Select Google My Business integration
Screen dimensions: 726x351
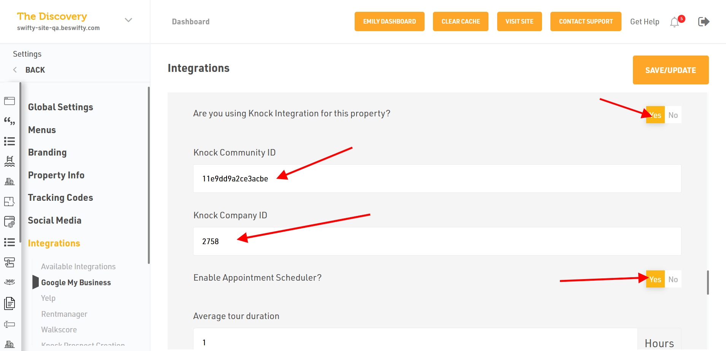coord(76,283)
